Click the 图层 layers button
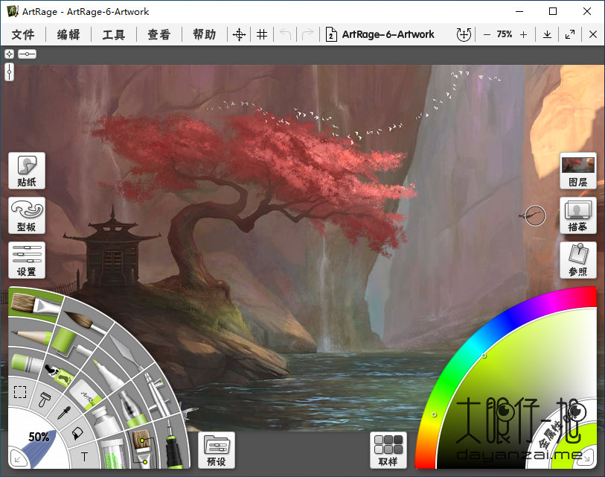Viewport: 605px width, 477px height. tap(577, 171)
